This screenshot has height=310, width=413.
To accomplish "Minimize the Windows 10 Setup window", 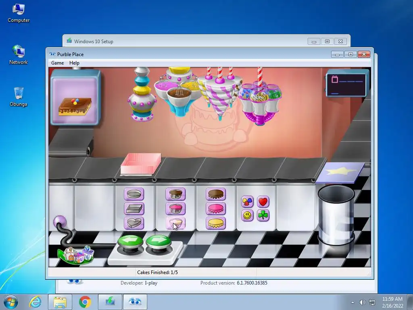I will pyautogui.click(x=314, y=42).
